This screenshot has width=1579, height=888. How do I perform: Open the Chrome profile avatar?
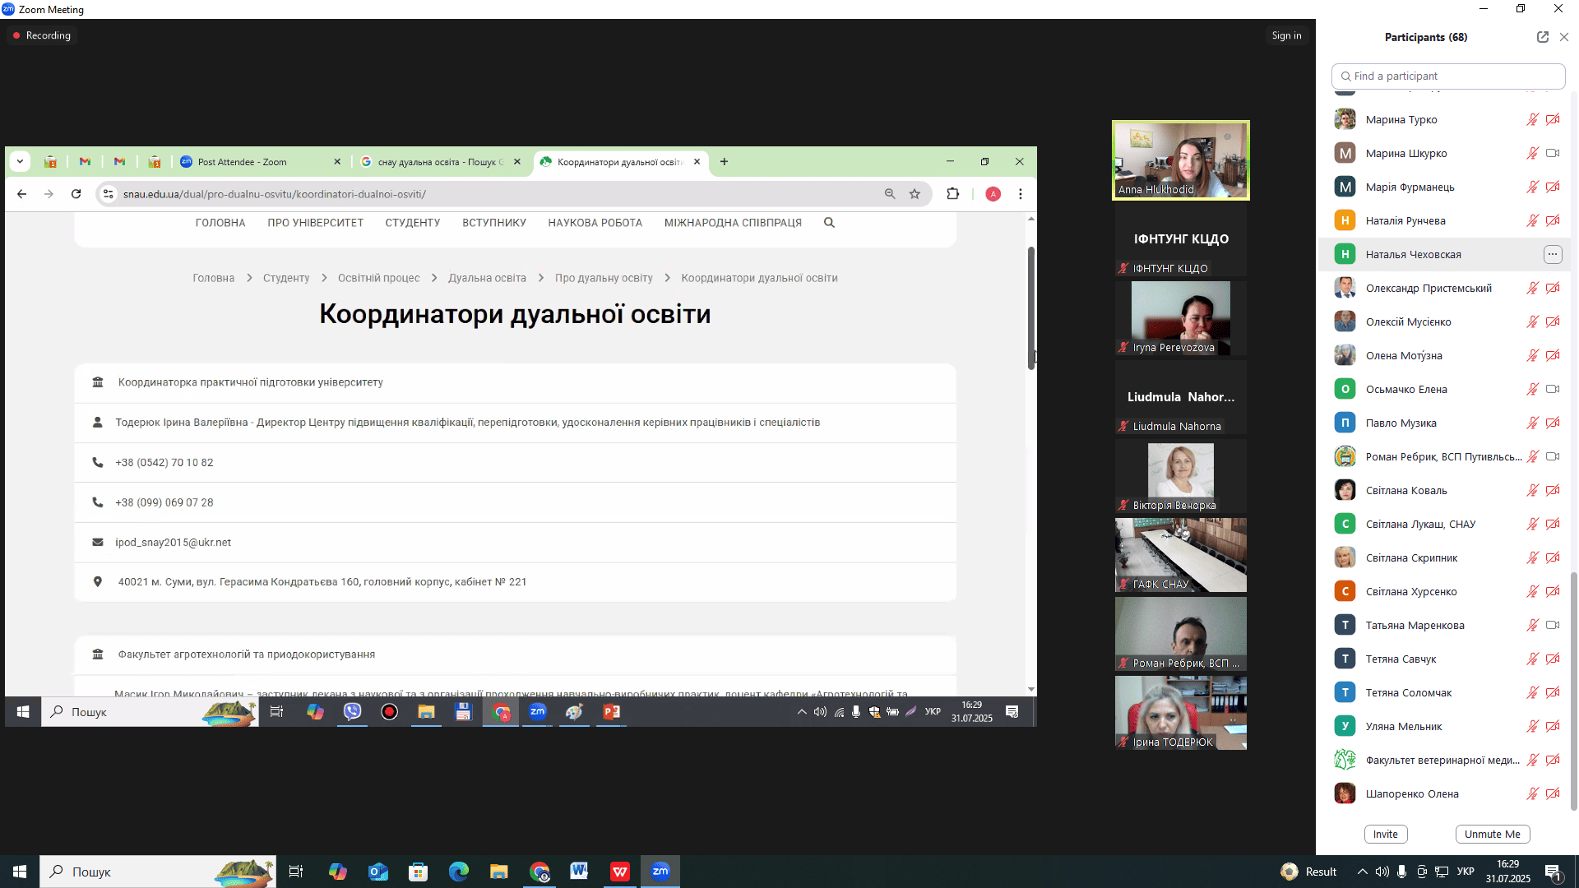click(x=993, y=194)
